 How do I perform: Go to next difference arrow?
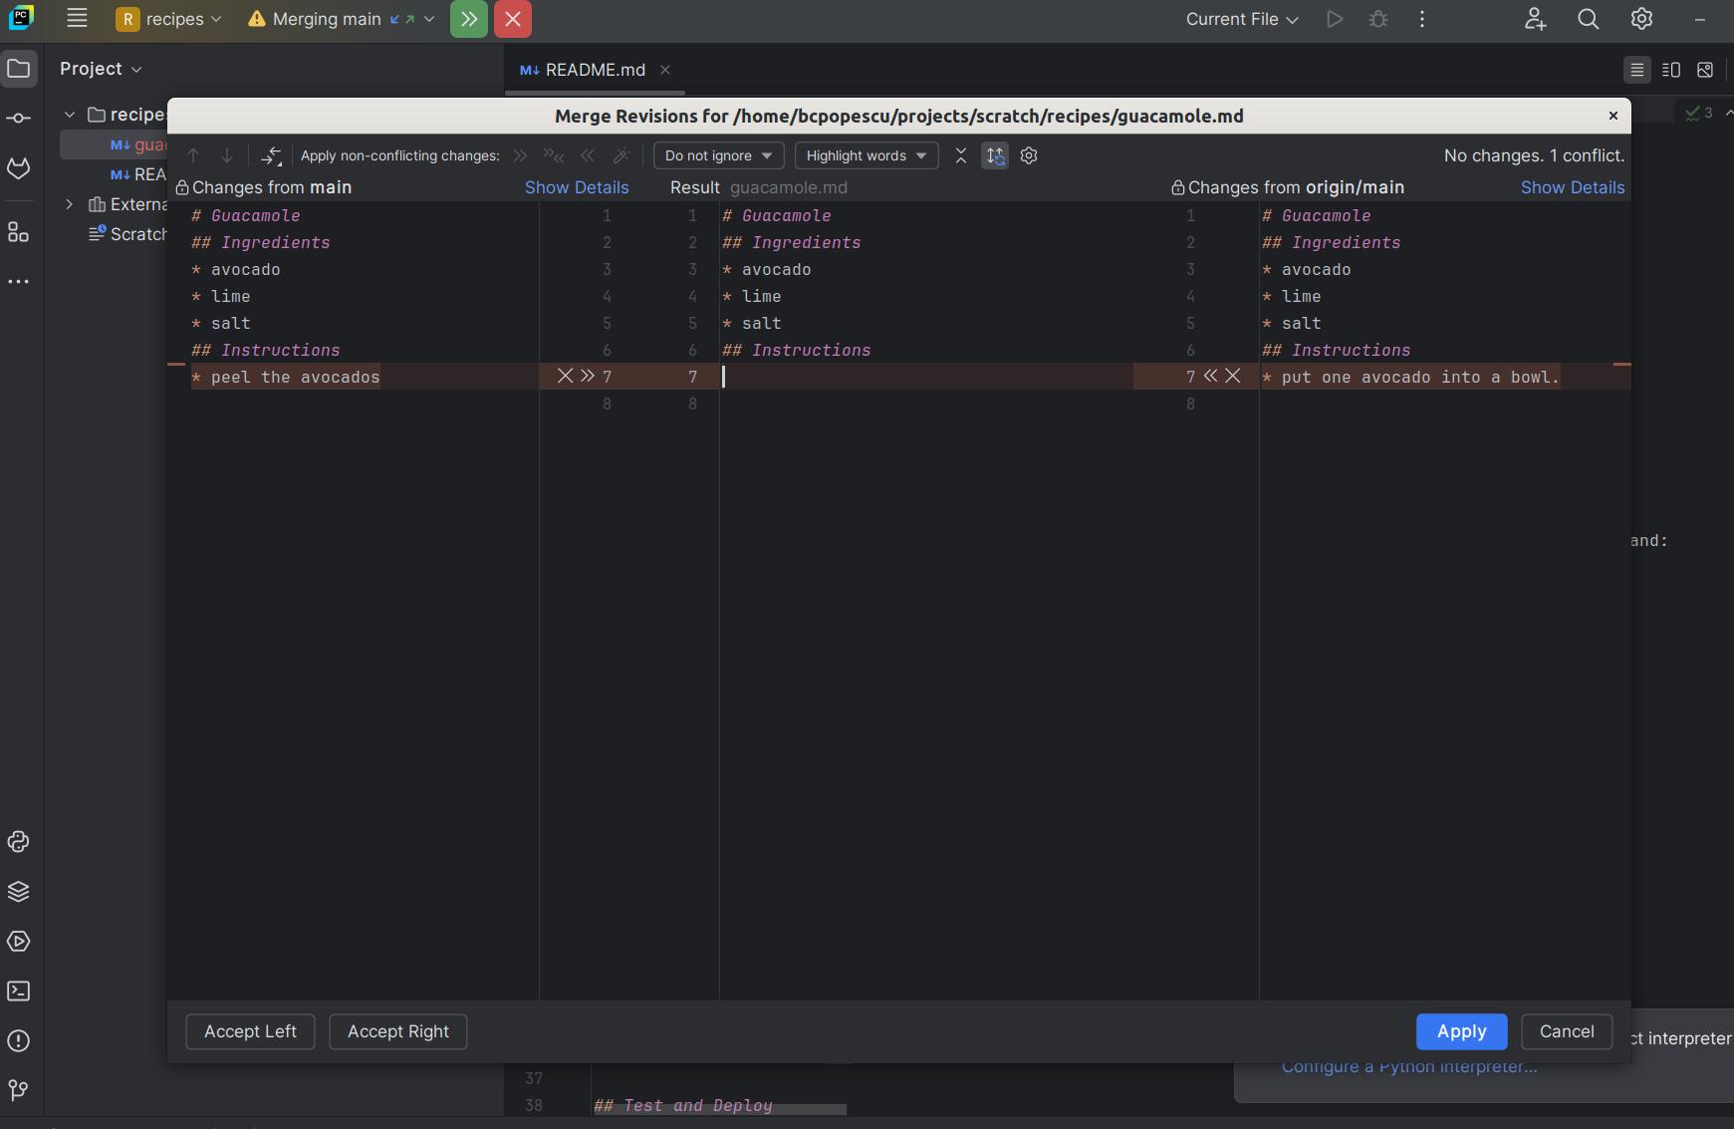click(227, 155)
